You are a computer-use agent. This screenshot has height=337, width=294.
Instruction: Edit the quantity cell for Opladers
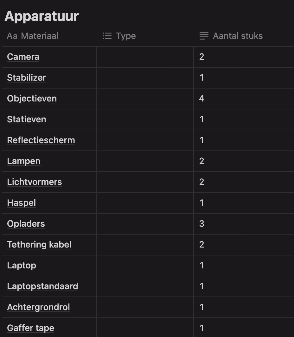tap(244, 224)
